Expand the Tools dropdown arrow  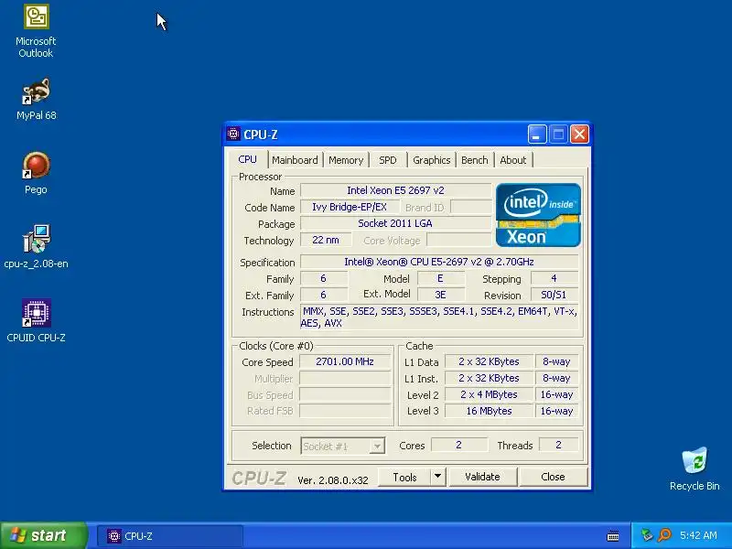point(438,477)
